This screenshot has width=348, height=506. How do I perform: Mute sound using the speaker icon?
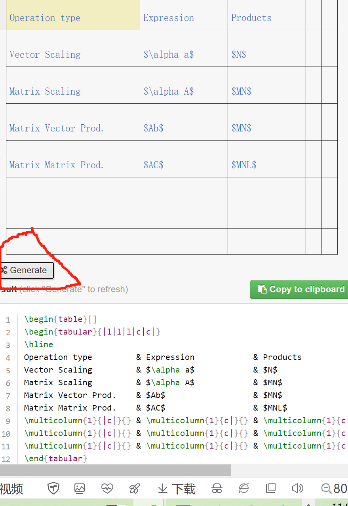tap(297, 489)
